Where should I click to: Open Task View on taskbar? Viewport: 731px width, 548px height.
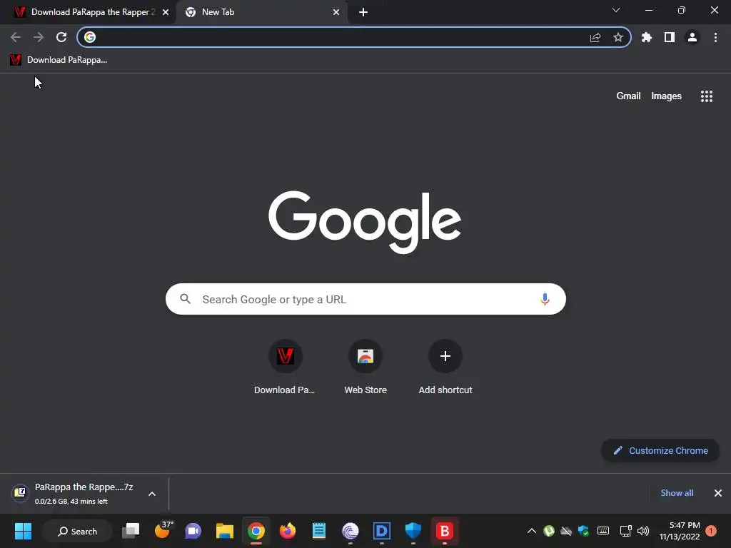coord(131,531)
